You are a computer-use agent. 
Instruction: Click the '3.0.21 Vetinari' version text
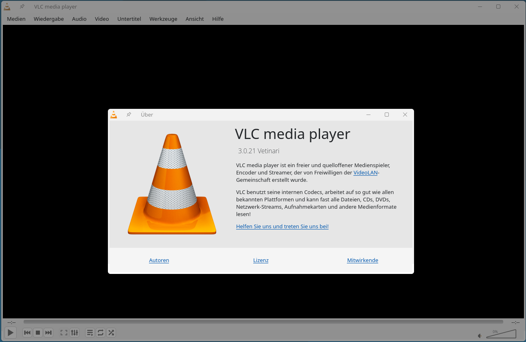click(259, 151)
